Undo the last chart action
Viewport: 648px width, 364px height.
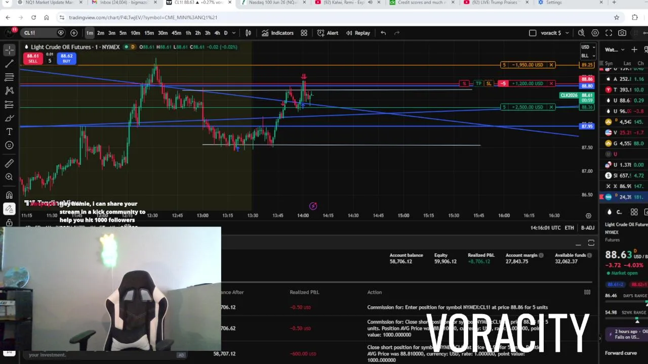pos(383,33)
